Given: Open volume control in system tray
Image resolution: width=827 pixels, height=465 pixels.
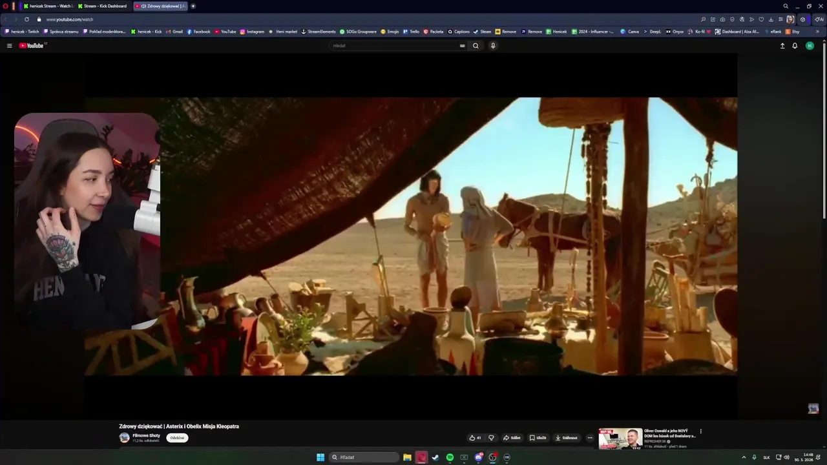Looking at the screenshot, I should coord(786,457).
